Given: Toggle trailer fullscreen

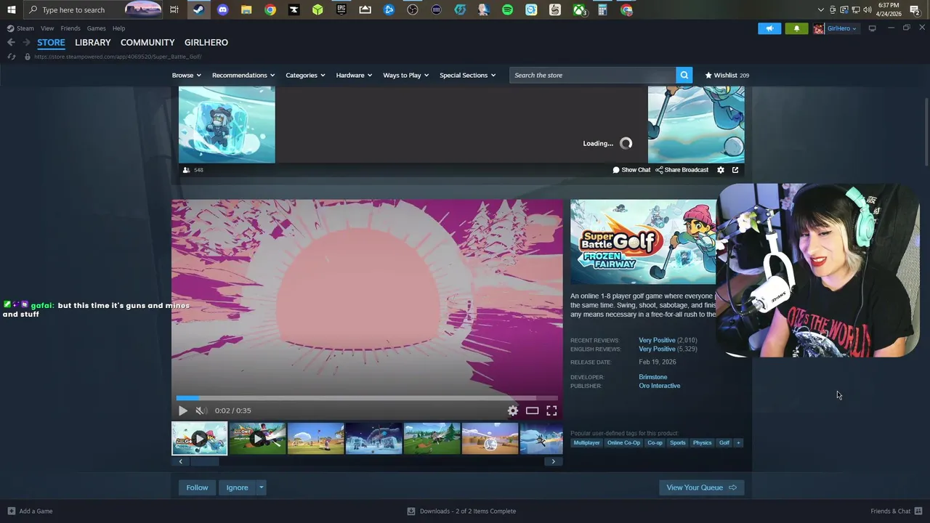Looking at the screenshot, I should point(551,410).
